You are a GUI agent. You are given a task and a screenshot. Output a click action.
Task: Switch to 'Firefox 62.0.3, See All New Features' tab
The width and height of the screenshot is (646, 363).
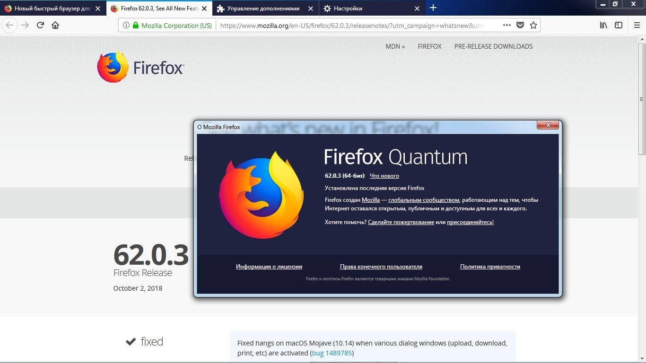pyautogui.click(x=159, y=9)
